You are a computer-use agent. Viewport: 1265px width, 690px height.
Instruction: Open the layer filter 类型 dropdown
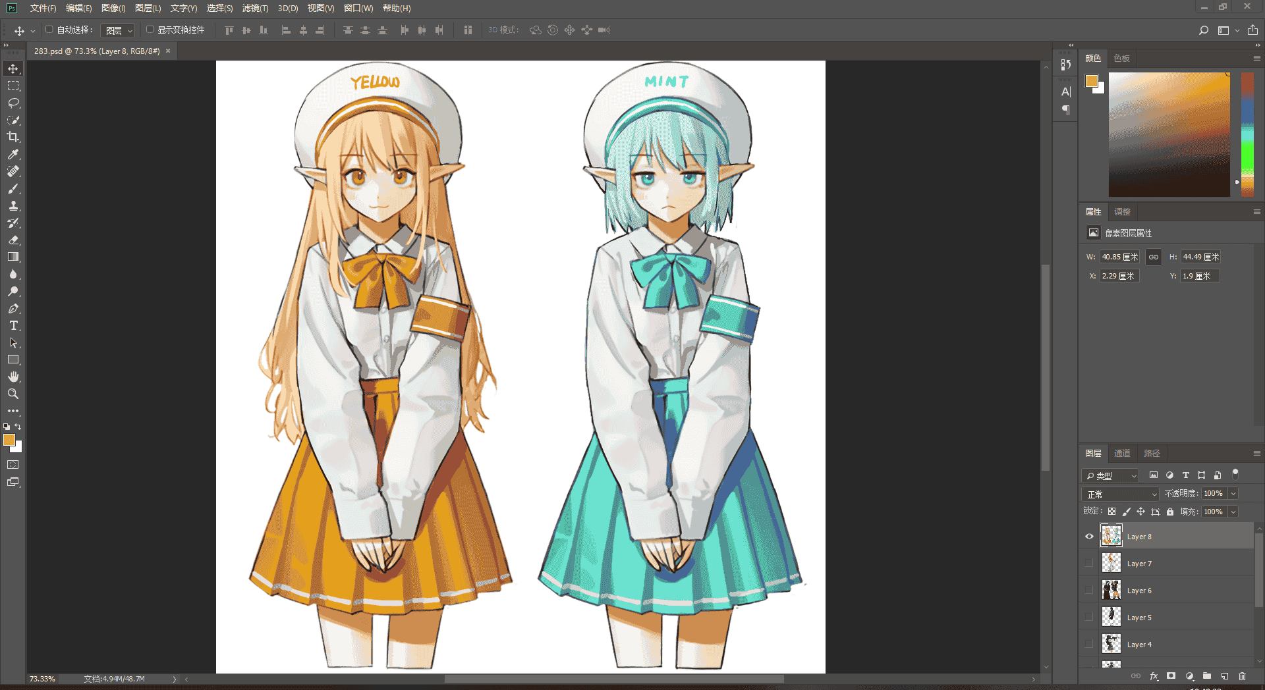pyautogui.click(x=1110, y=475)
